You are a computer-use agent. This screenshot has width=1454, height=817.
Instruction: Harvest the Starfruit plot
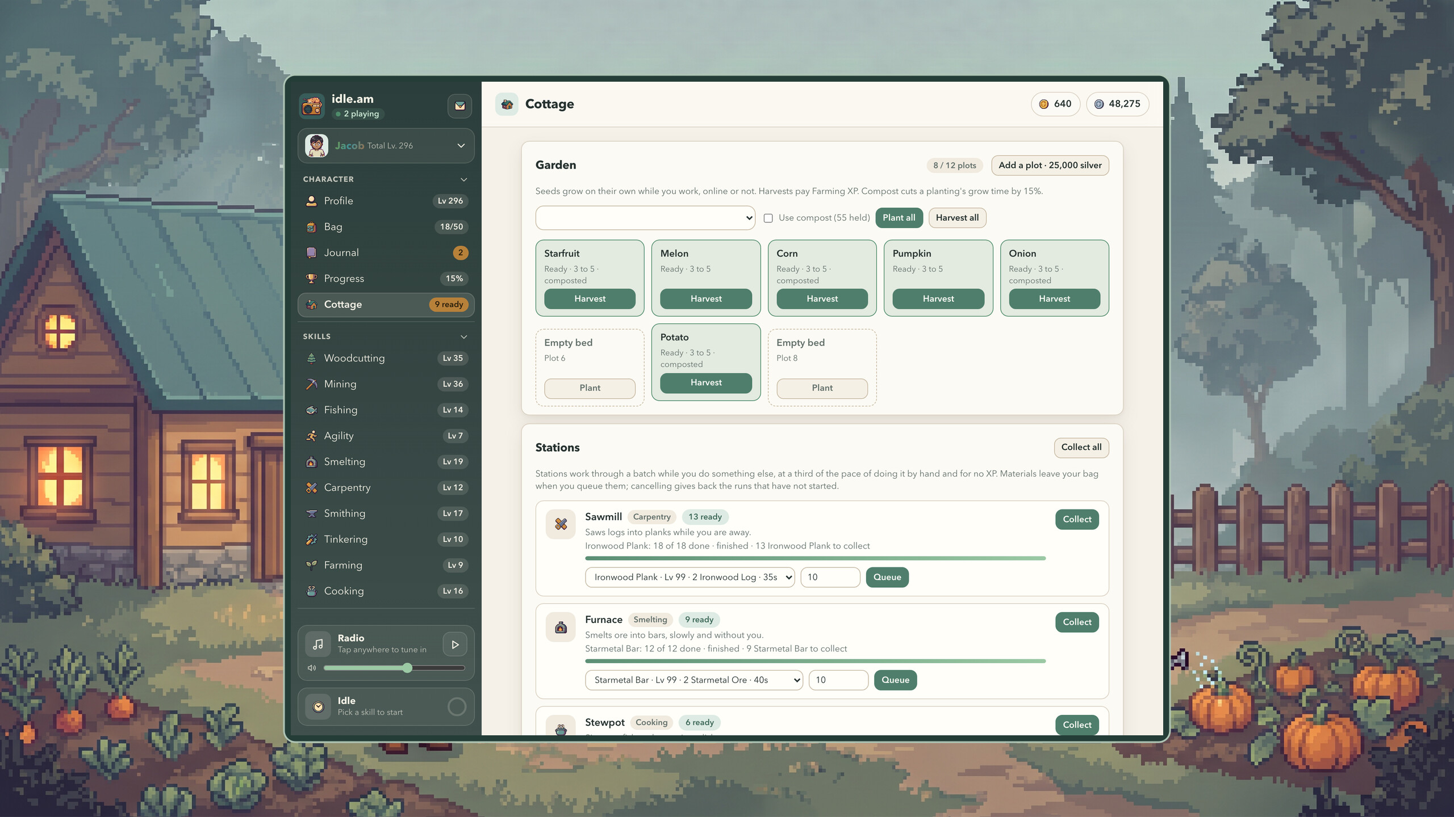(590, 298)
